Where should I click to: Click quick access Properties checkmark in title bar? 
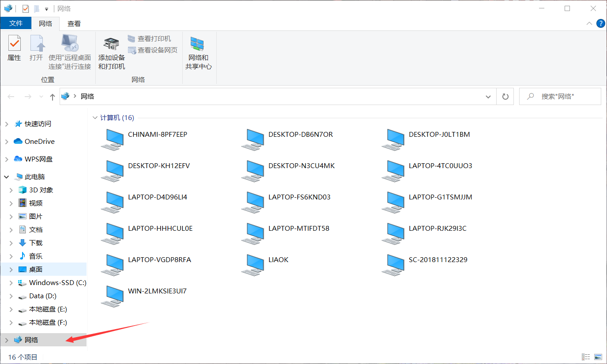coord(26,8)
